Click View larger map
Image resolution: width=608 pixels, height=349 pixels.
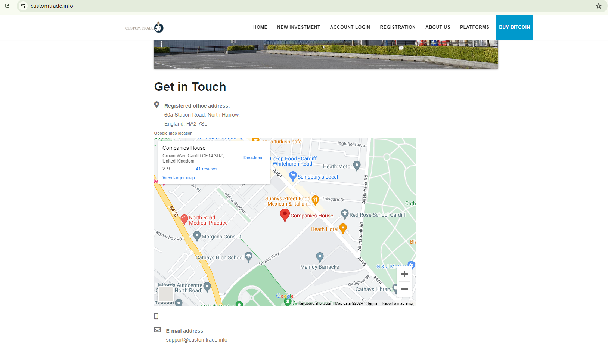pos(179,178)
